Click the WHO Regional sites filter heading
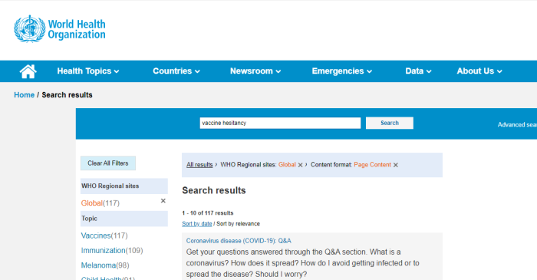537x280 pixels. point(124,186)
